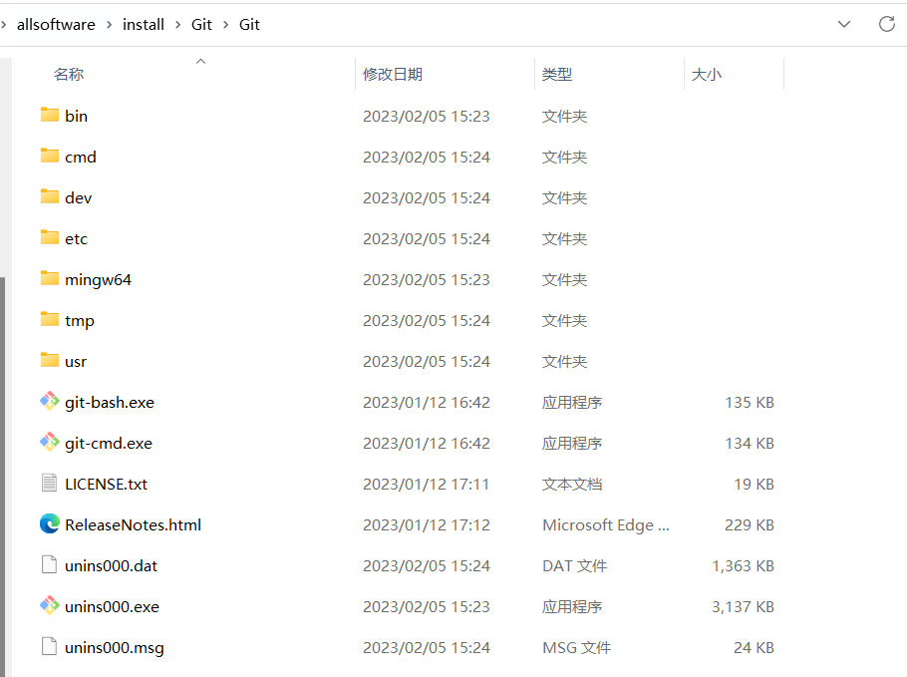907x677 pixels.
Task: Click the 文本文档 type cell
Action: [572, 485]
